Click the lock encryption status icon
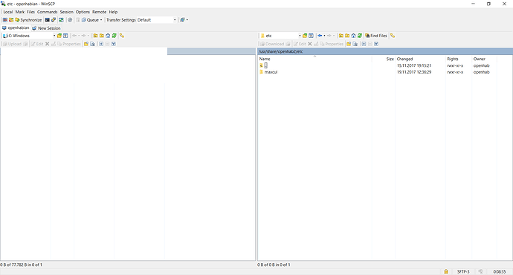Image resolution: width=513 pixels, height=275 pixels. [446, 271]
